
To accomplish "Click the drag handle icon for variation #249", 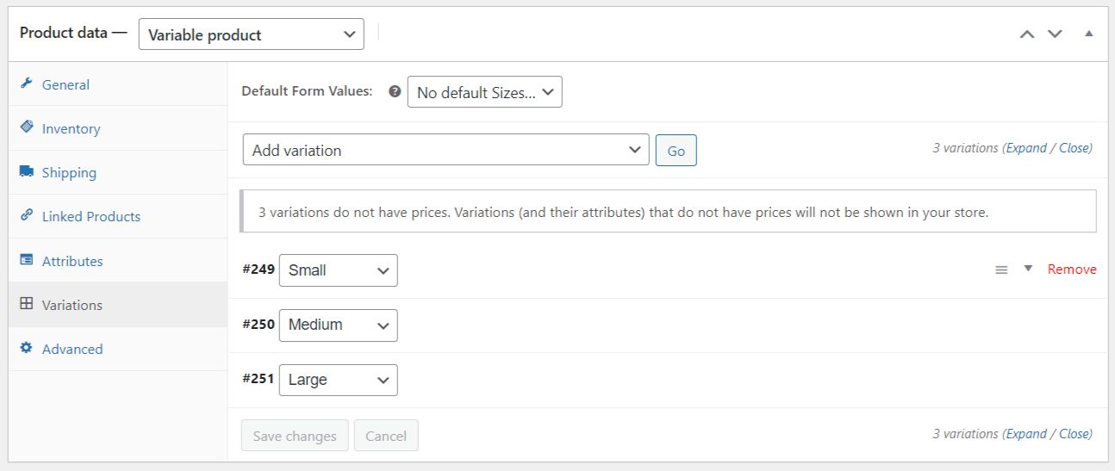I will [x=1001, y=270].
